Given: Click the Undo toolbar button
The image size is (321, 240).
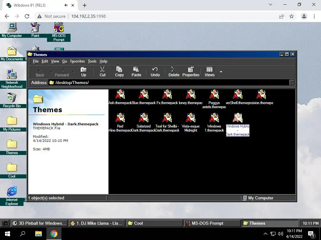Looking at the screenshot, I should [155, 72].
